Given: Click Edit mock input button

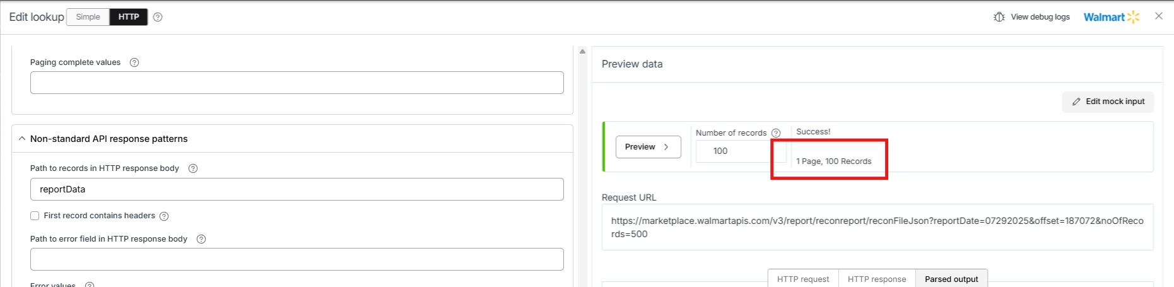Looking at the screenshot, I should click(1108, 102).
